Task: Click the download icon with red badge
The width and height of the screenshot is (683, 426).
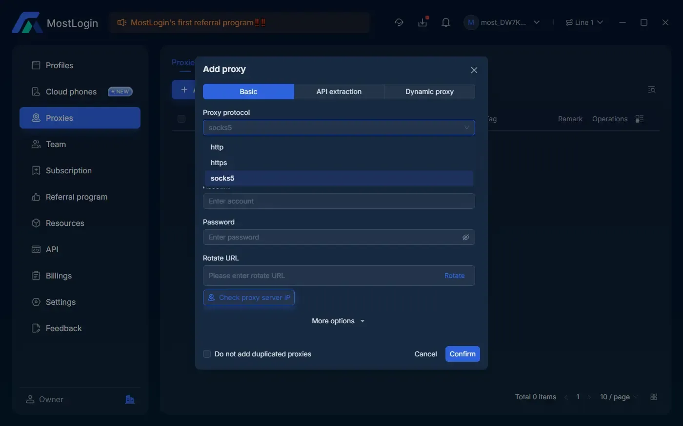Action: pyautogui.click(x=422, y=22)
